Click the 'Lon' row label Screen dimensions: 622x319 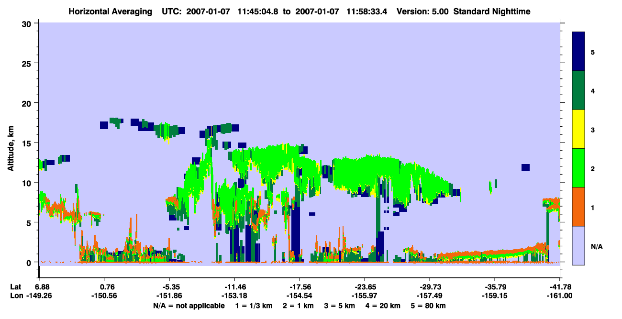(16, 296)
